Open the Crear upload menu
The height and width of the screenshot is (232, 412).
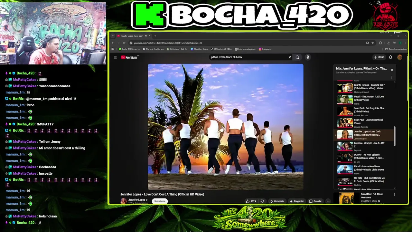[x=379, y=57]
